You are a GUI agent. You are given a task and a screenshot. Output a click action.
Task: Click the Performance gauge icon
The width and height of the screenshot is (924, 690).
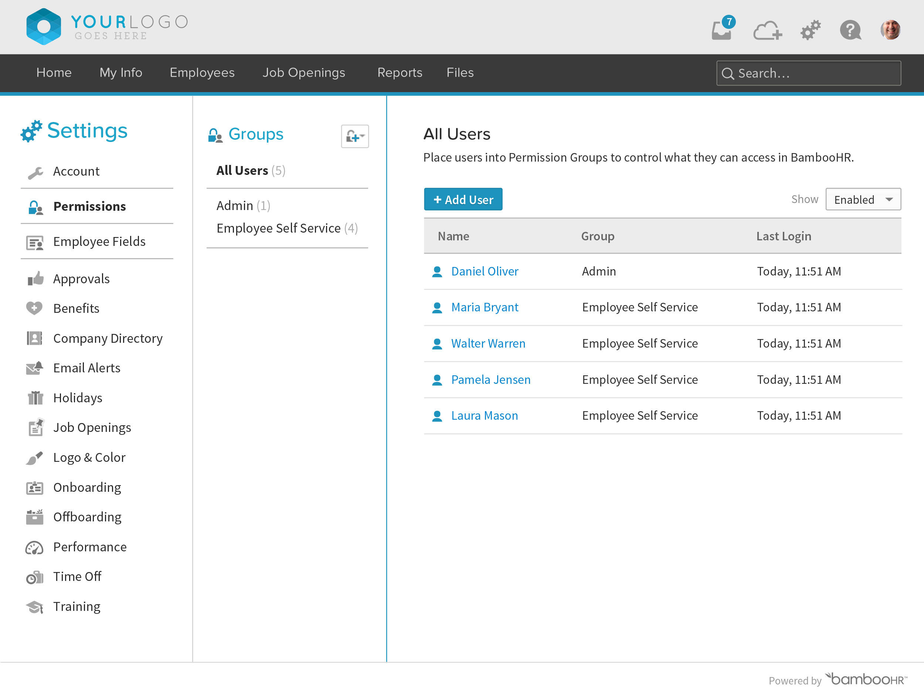[34, 547]
